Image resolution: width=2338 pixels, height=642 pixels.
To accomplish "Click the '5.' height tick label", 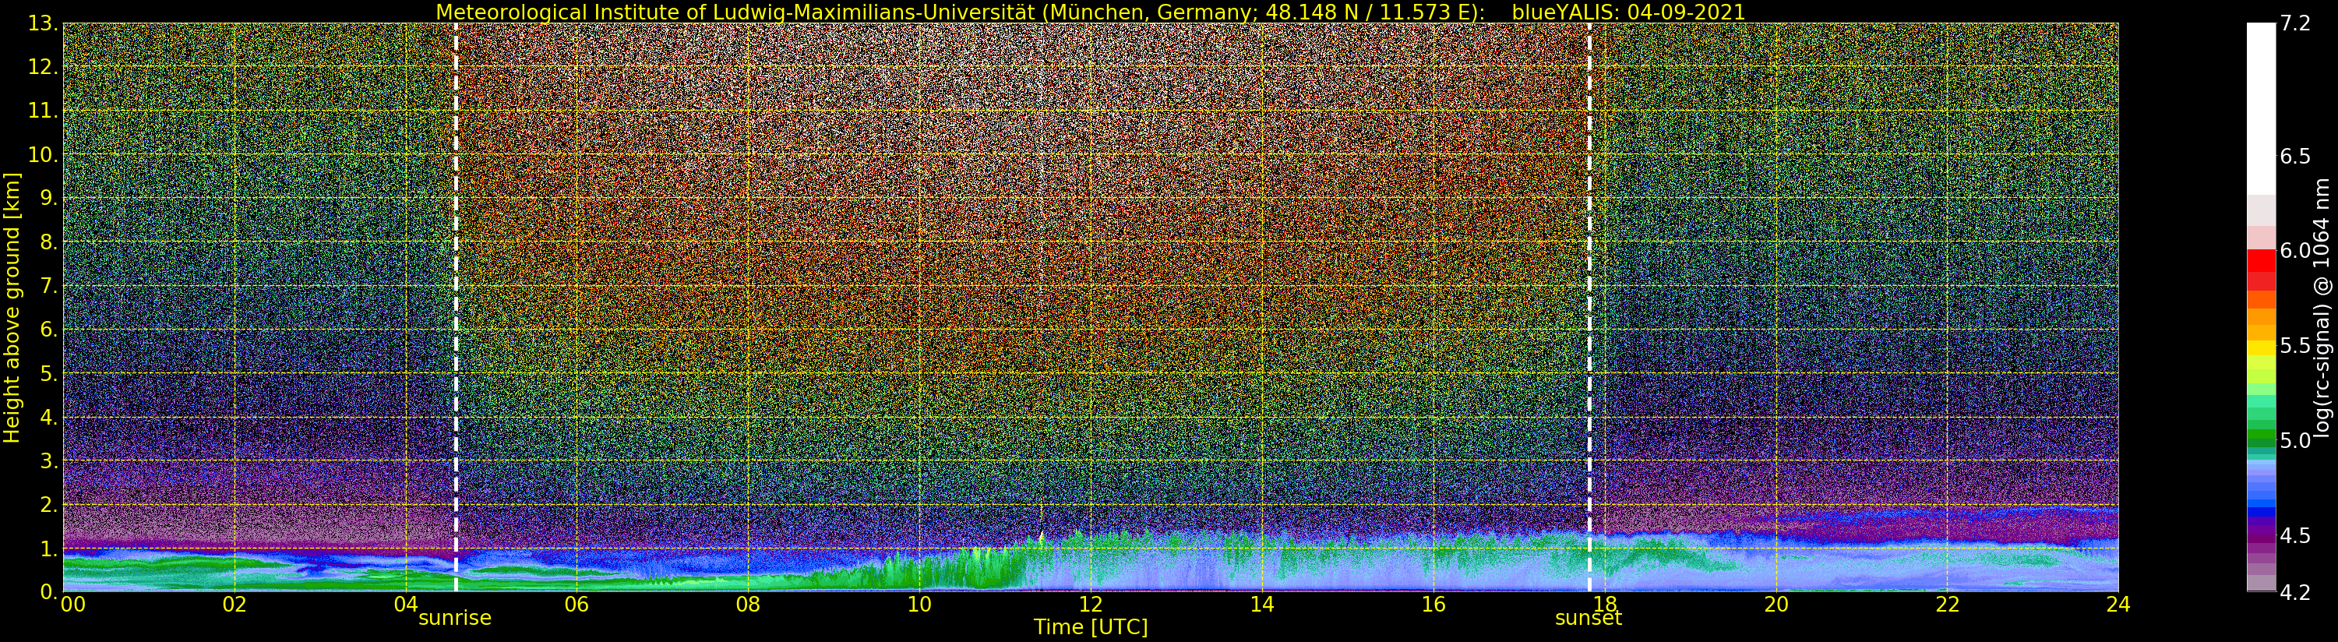I will 48,374.
